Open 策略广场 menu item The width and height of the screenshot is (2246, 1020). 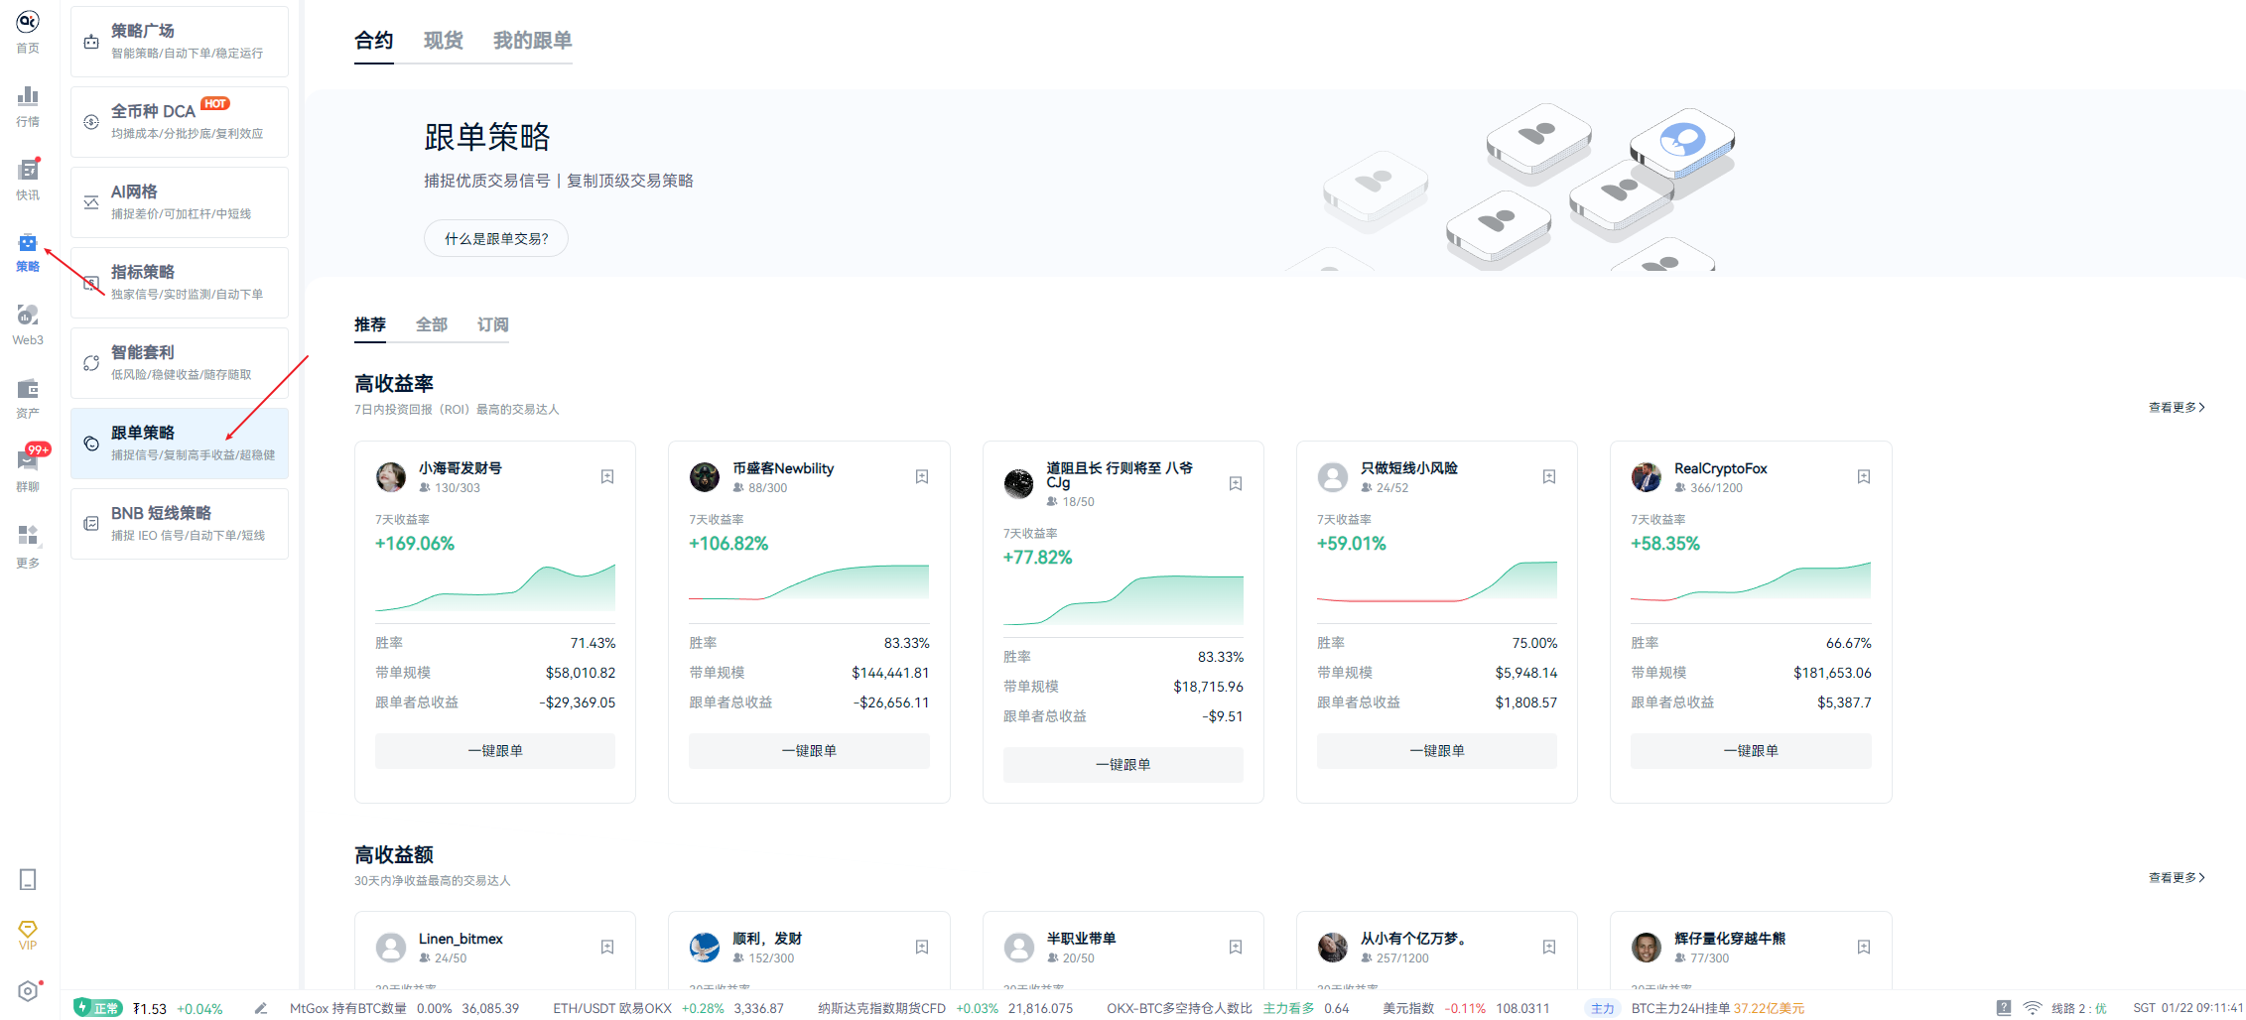(x=180, y=42)
